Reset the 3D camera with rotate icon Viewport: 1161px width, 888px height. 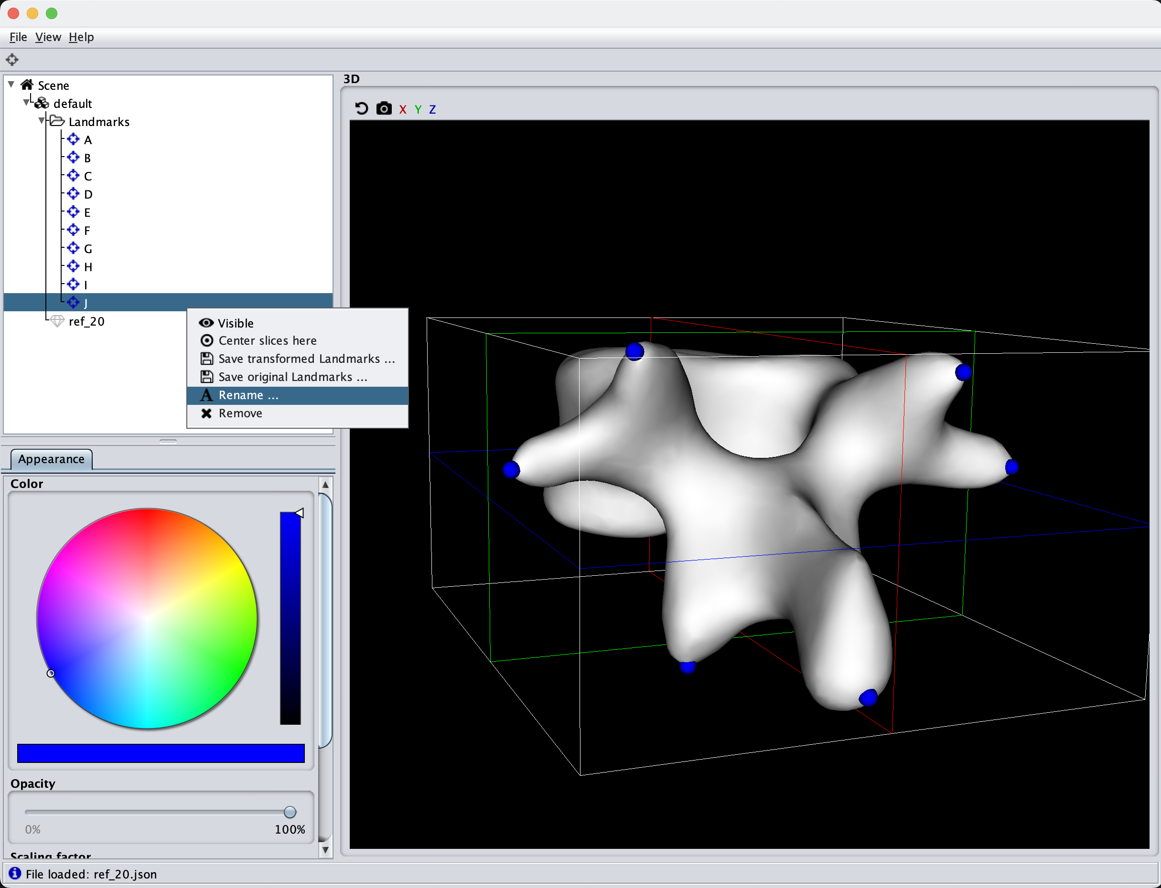[361, 108]
